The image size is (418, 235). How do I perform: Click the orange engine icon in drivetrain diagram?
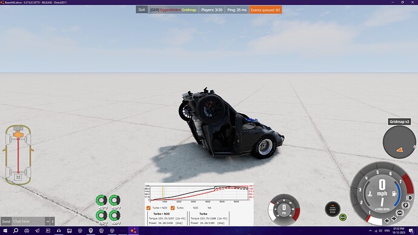[18, 134]
